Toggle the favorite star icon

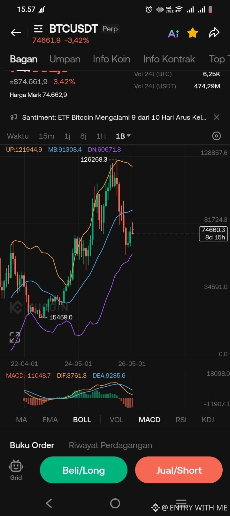(193, 33)
